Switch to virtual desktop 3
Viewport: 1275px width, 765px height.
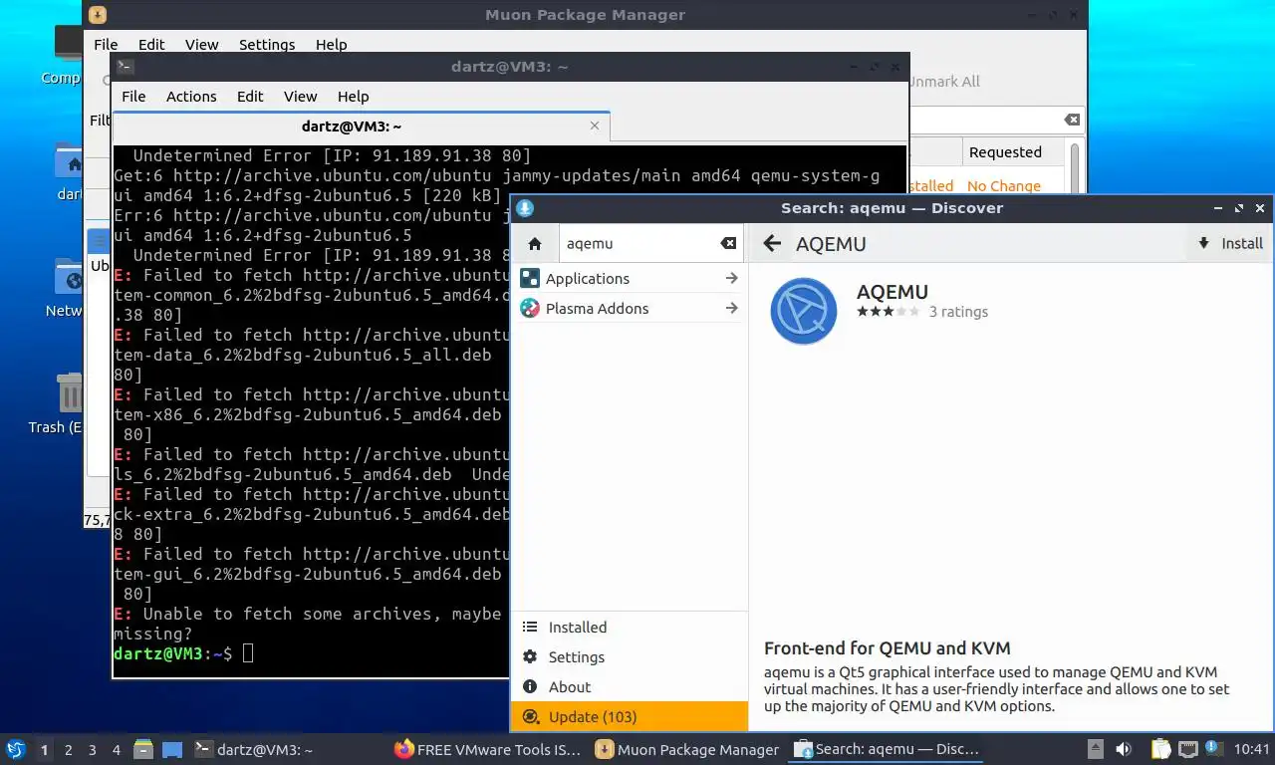[92, 749]
